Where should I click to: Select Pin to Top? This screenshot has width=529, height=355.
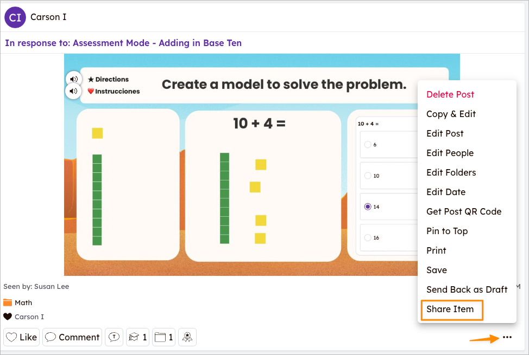(x=447, y=231)
